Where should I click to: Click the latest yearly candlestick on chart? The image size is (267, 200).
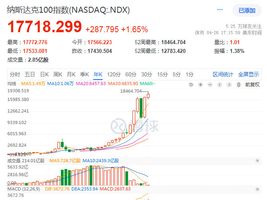click(148, 96)
